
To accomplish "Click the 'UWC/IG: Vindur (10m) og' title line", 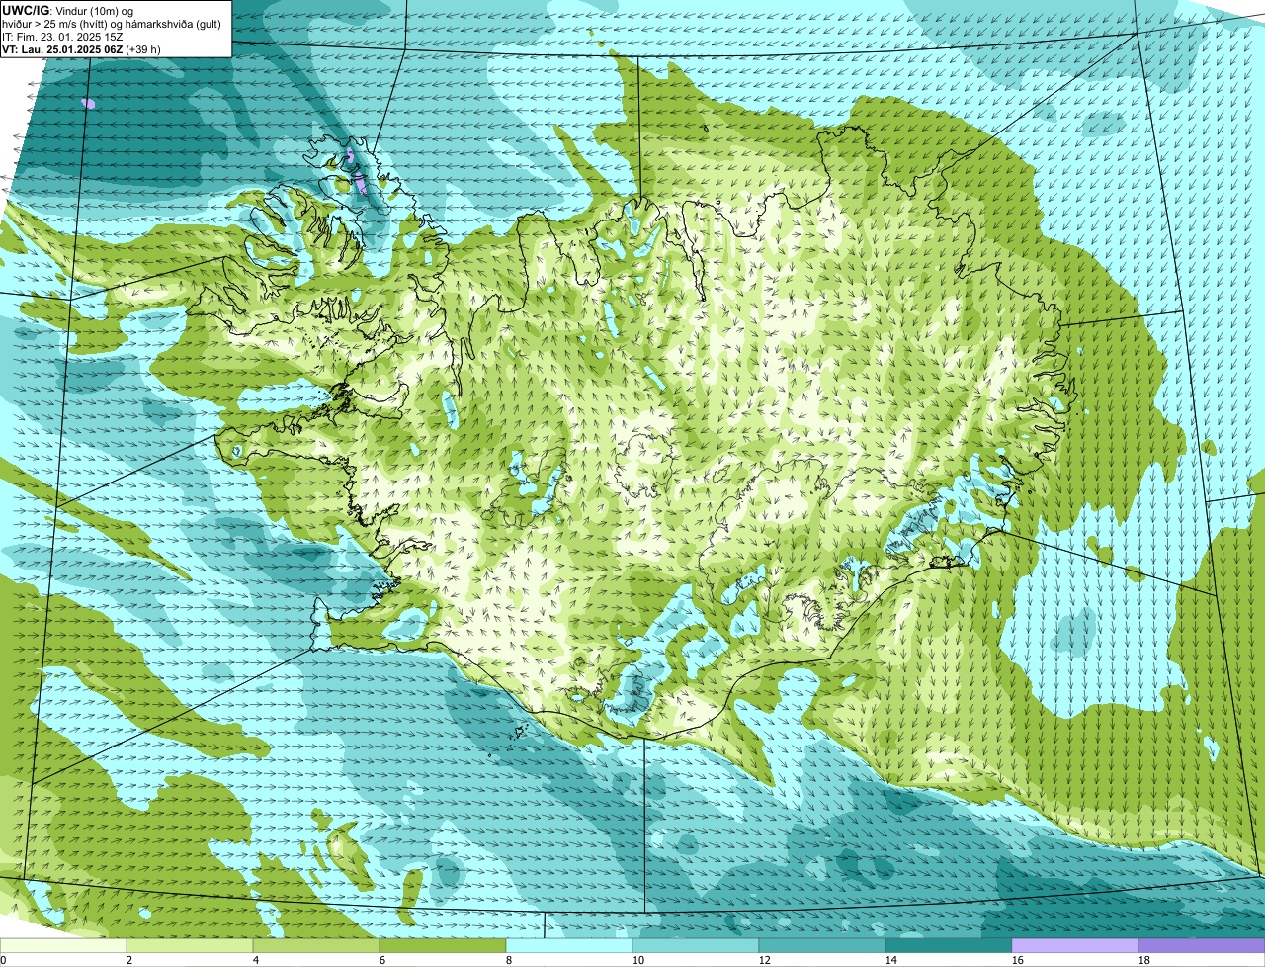I will 67,10.
